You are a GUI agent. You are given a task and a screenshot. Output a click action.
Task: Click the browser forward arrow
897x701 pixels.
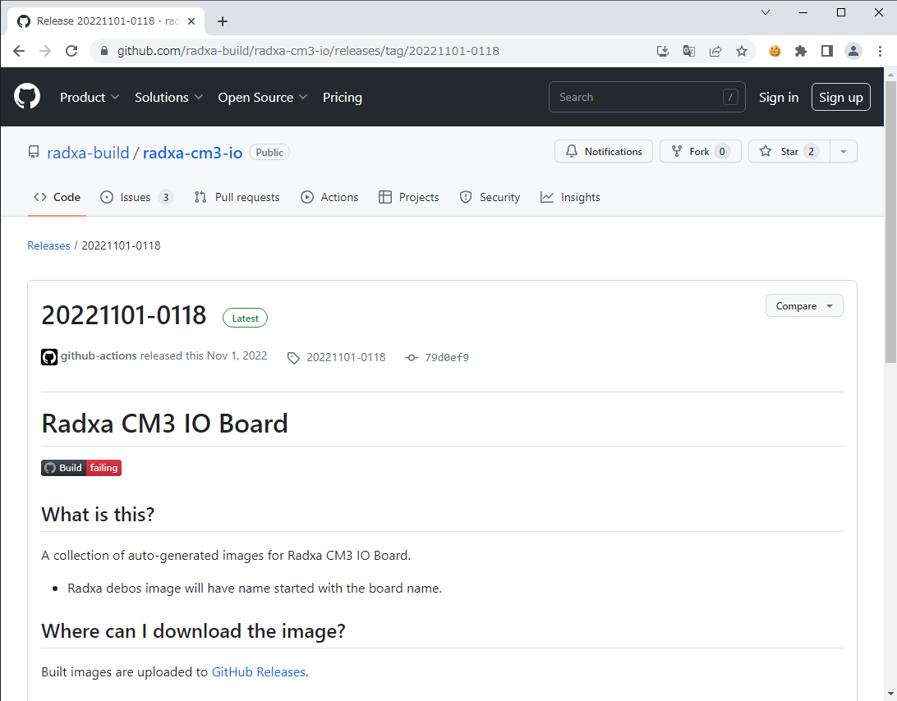tap(45, 51)
